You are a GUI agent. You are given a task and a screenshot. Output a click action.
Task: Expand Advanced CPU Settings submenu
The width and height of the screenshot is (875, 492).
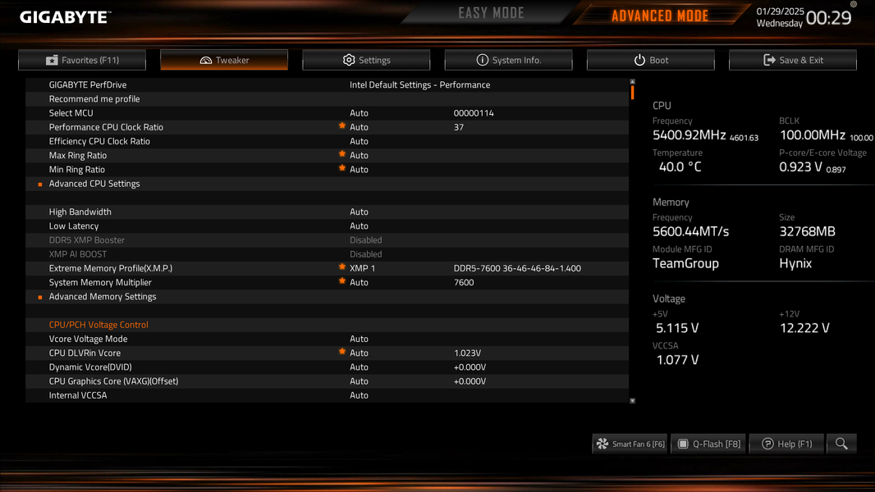coord(94,184)
